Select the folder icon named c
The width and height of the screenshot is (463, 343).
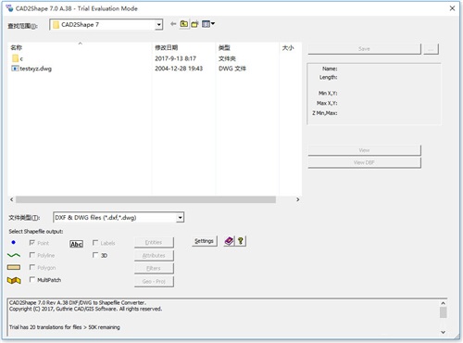[15, 58]
